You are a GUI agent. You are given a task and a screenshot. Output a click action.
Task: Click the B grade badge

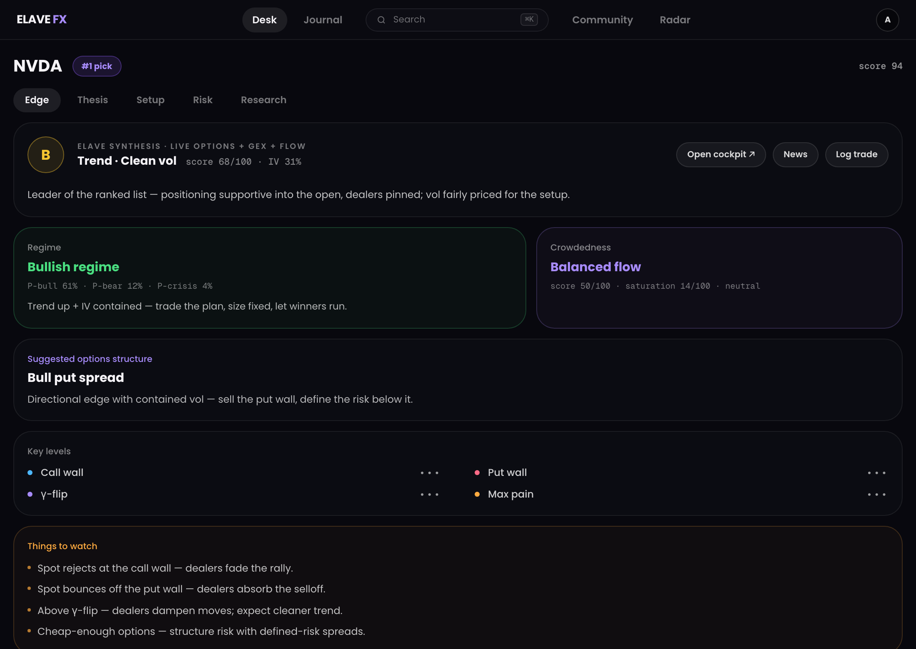coord(46,155)
